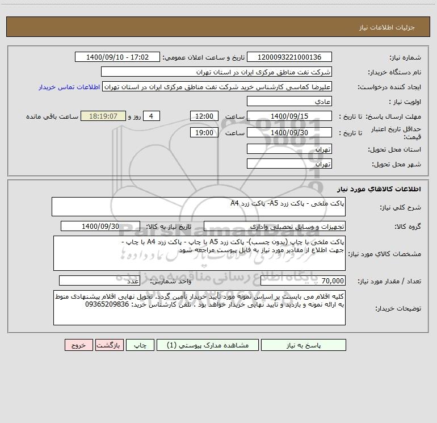Click the توضیحات خریدار label
Screen dimensions: 437x423
398,309
